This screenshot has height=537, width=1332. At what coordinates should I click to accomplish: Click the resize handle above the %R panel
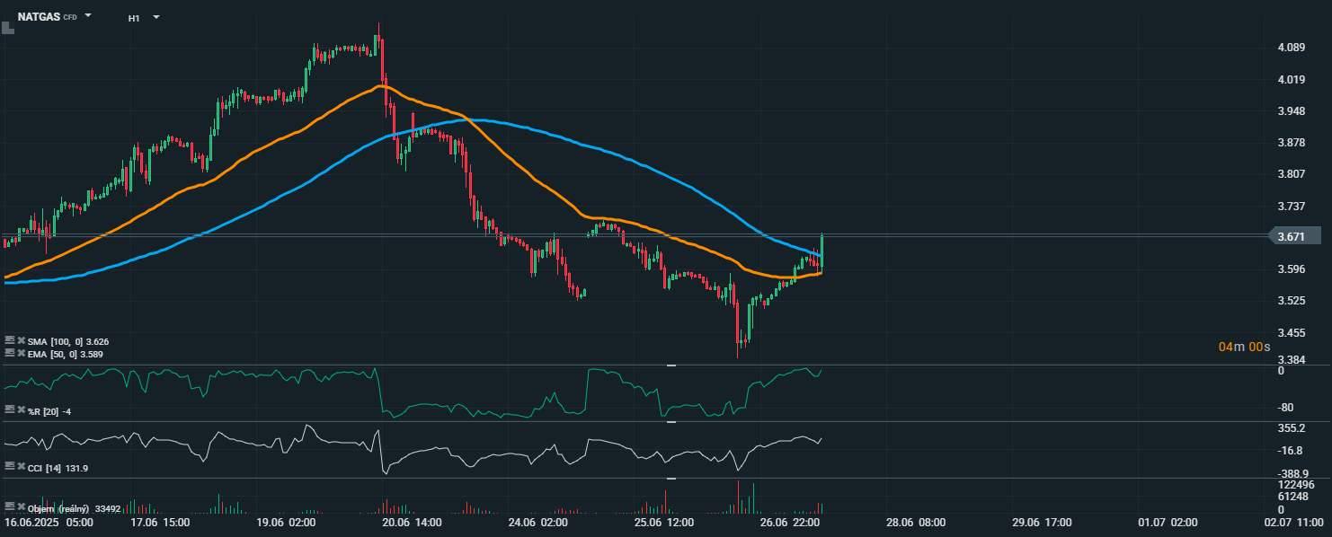tap(670, 365)
